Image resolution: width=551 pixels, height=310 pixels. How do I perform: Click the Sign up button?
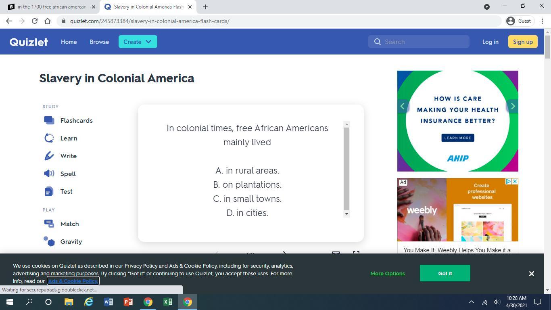(523, 42)
